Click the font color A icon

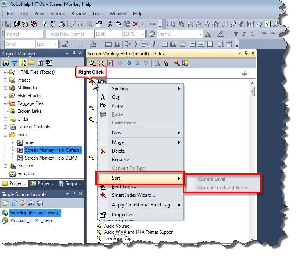tap(208, 34)
